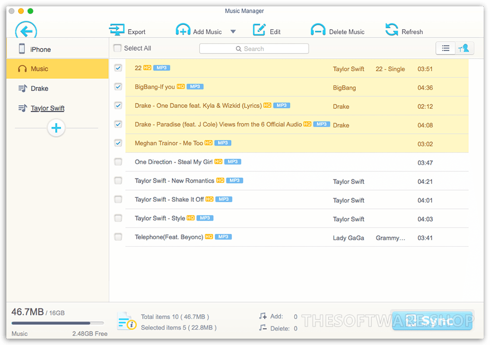
Task: Click HQ badge on Telephone song
Action: pyautogui.click(x=209, y=237)
